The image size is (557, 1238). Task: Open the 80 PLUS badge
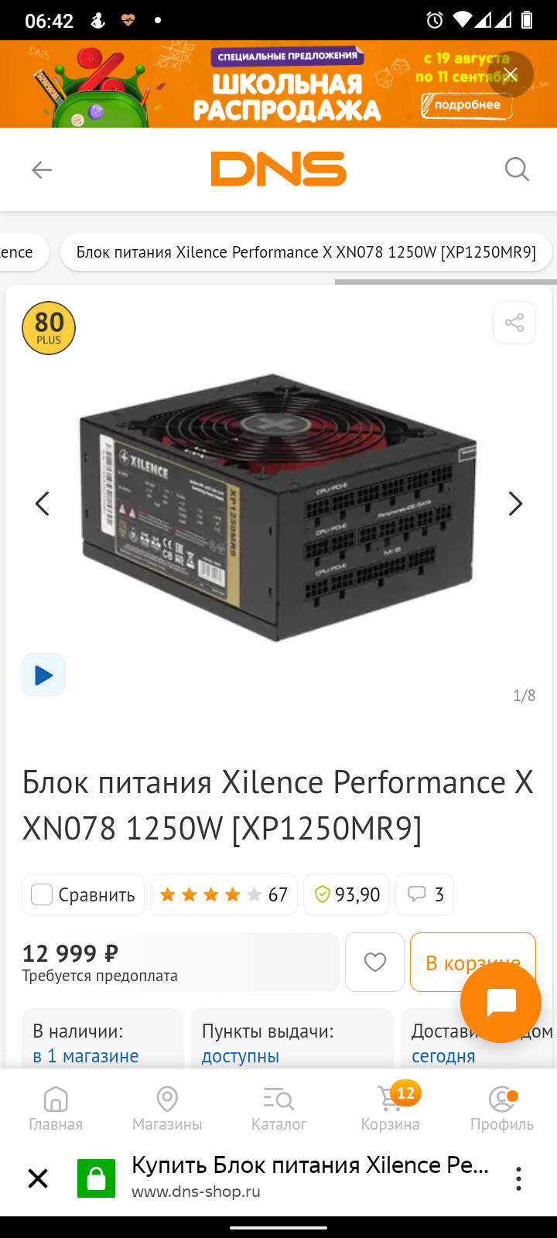[49, 328]
